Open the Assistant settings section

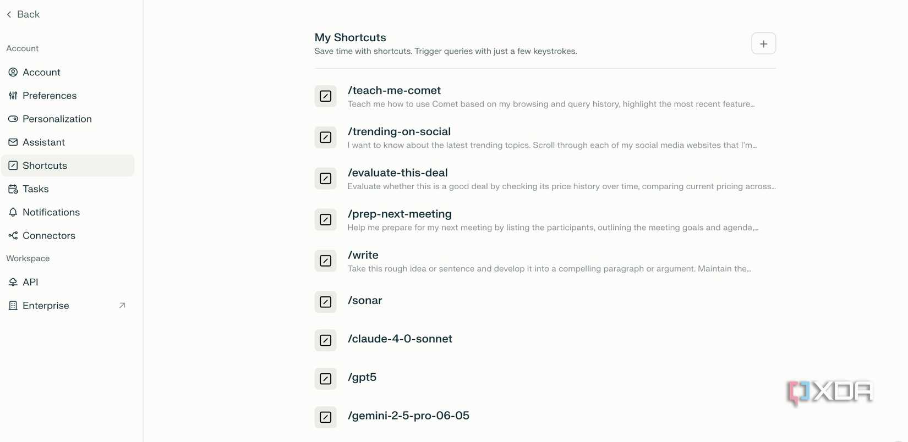pos(43,142)
